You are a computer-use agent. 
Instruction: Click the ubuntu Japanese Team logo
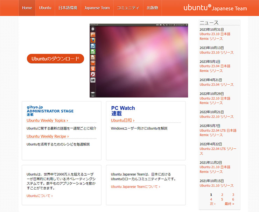coord(215,8)
